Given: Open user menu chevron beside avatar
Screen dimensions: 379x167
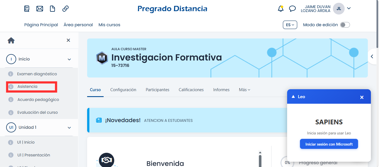Looking at the screenshot, I should click(349, 9).
